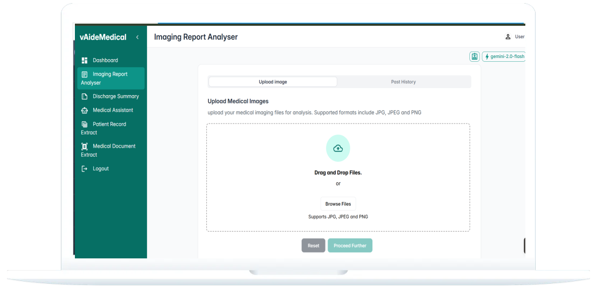Open the gemini-2.0-flash model selector
Screen dimensions: 597x289
point(504,56)
